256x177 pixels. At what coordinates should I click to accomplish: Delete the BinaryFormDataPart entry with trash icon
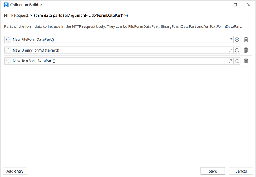[x=246, y=50]
